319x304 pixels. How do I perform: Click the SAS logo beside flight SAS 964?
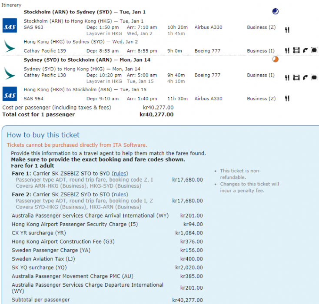pyautogui.click(x=10, y=94)
